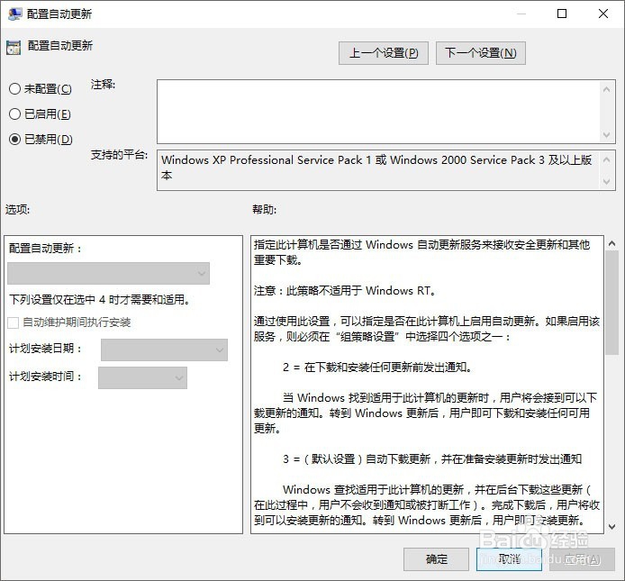Click the title bar computer policy icon
This screenshot has width=625, height=581.
pos(14,14)
